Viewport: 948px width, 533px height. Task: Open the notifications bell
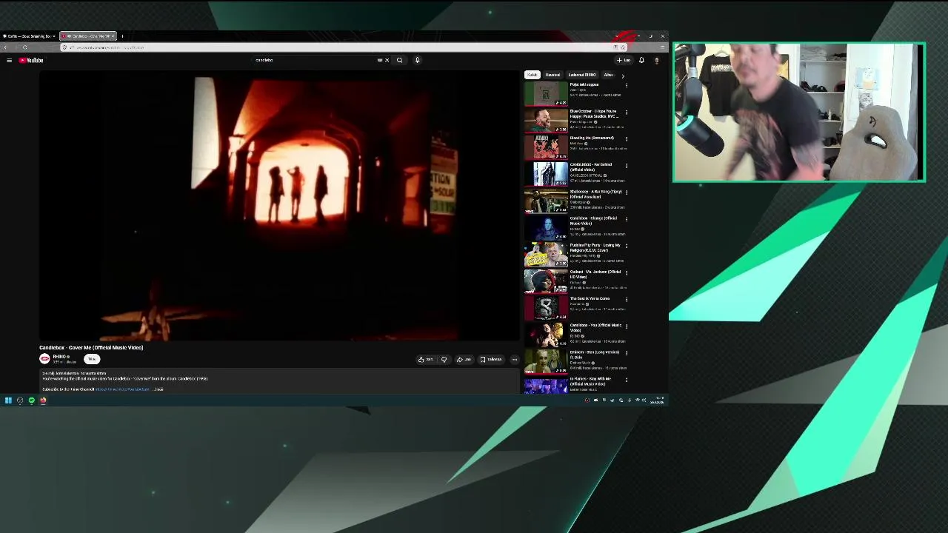[x=641, y=60]
